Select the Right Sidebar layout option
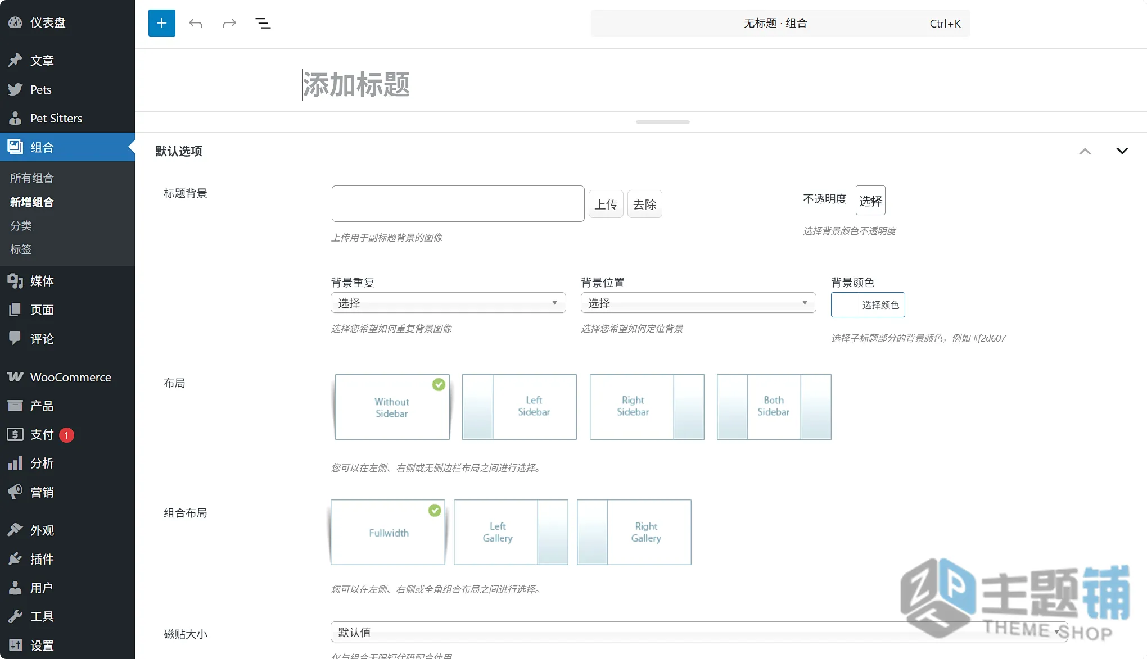The width and height of the screenshot is (1147, 659). (x=647, y=407)
